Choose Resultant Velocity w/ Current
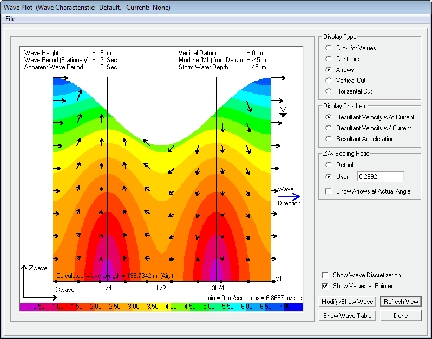Screen dimensions: 432x339 (x=328, y=128)
